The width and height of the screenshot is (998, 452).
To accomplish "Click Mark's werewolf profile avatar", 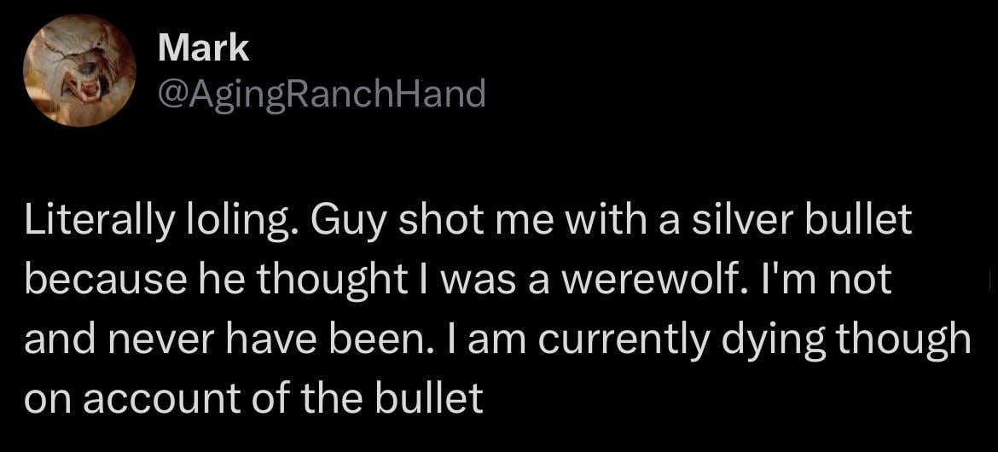I will coord(79,71).
